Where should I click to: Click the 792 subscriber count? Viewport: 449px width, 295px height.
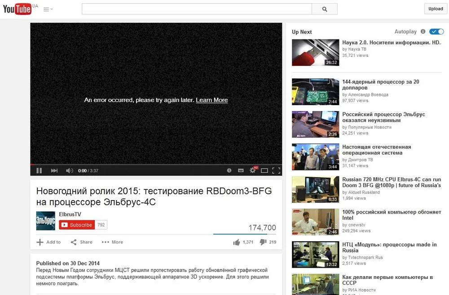(x=101, y=225)
